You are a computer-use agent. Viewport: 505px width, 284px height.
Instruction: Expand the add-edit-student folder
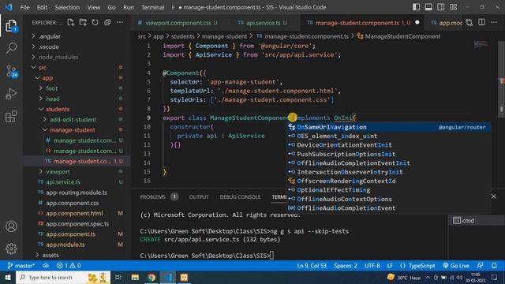pos(73,119)
